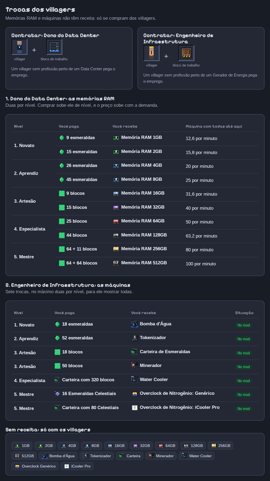Click the villager icon in the Engenheiro de Infraestrutura card
Image resolution: width=270 pixels, height=481 pixels.
coord(151,53)
